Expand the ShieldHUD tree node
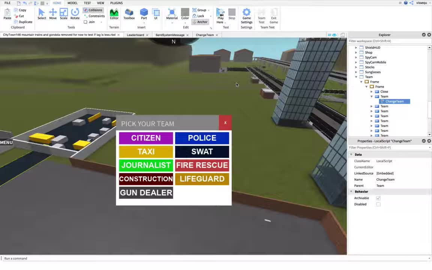432x270 pixels. [x=356, y=48]
